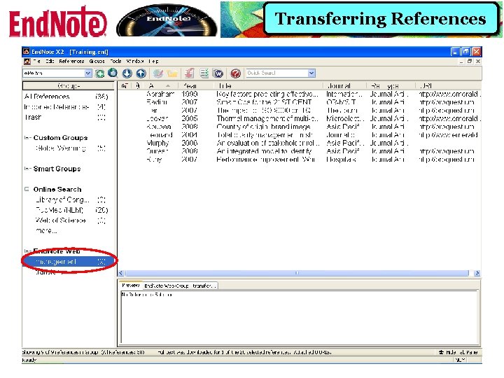Open the Tools menu

115,61
